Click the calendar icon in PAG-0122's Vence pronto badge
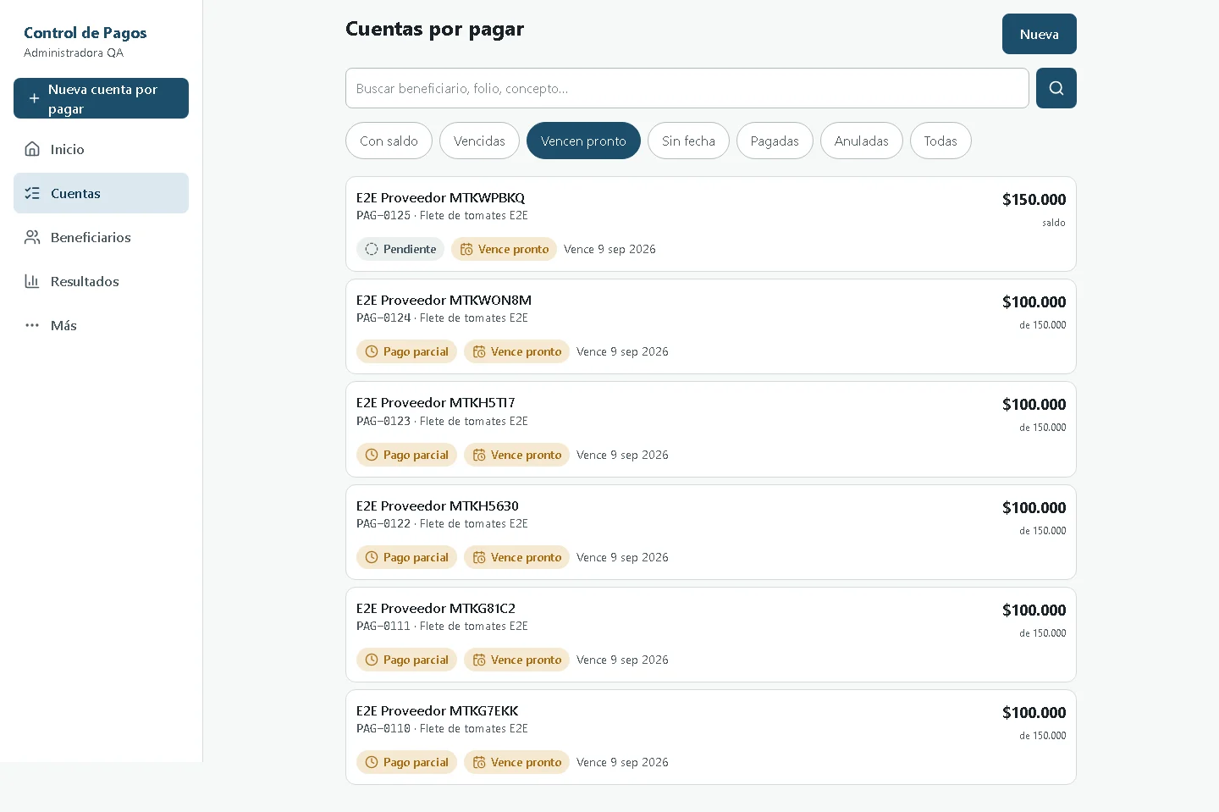The height and width of the screenshot is (812, 1219). [x=479, y=557]
